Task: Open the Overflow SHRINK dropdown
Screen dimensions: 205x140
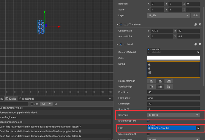Action: pos(173,115)
